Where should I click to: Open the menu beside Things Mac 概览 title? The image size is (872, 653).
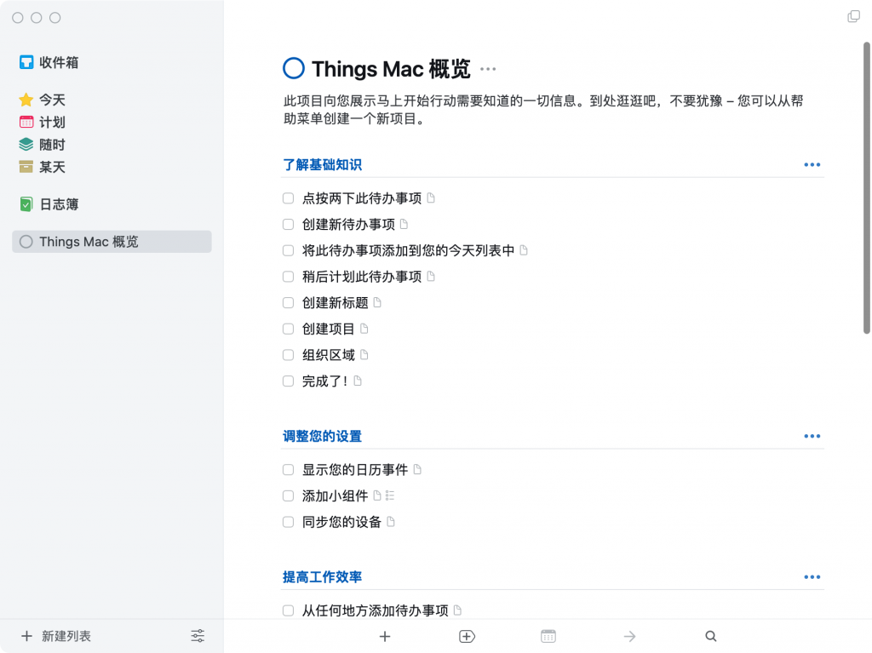point(487,71)
